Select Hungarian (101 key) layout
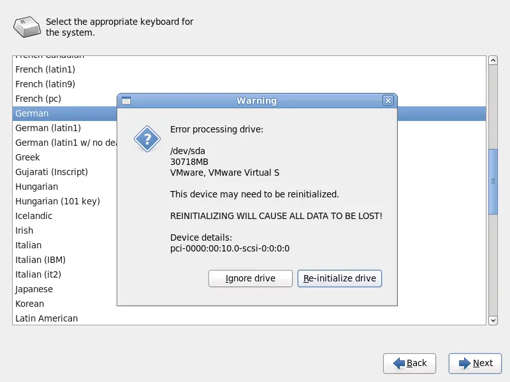The width and height of the screenshot is (510, 382). click(57, 201)
